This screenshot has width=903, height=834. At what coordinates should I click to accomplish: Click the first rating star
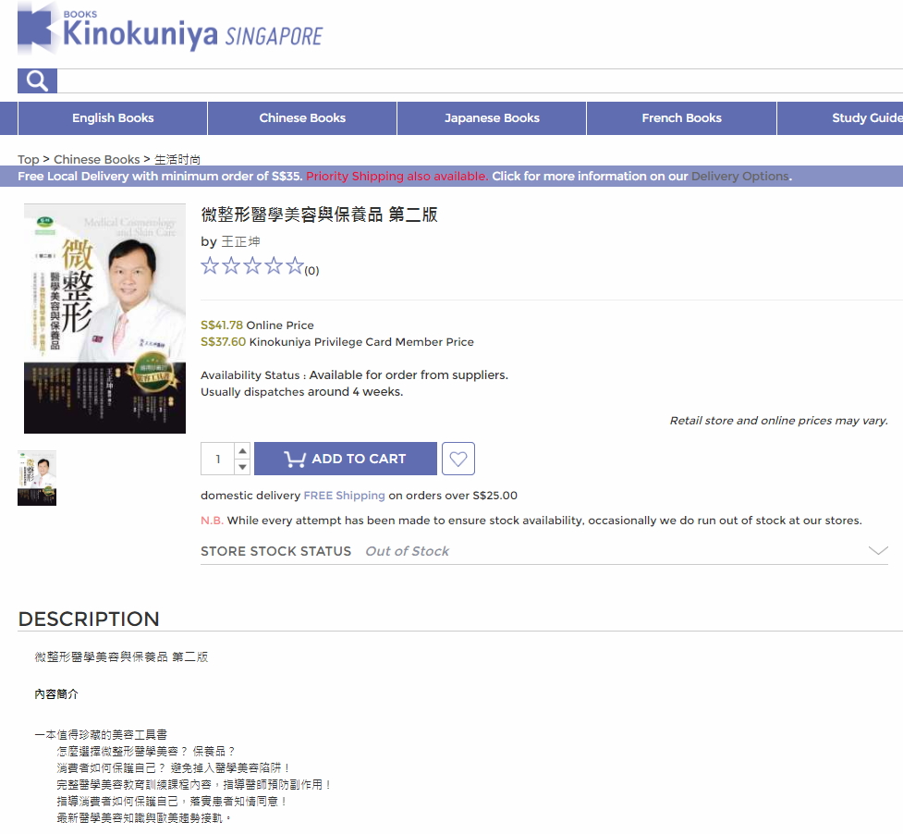coord(210,265)
